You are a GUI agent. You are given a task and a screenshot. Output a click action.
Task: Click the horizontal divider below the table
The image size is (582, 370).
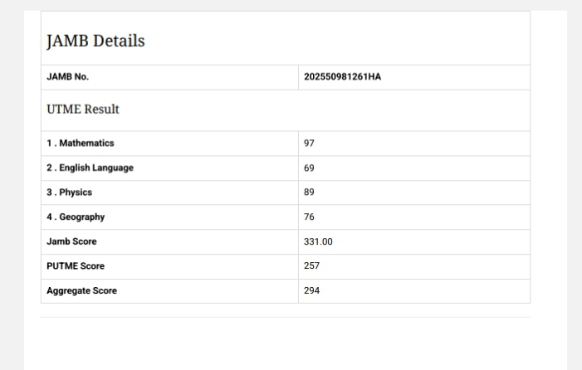point(286,317)
